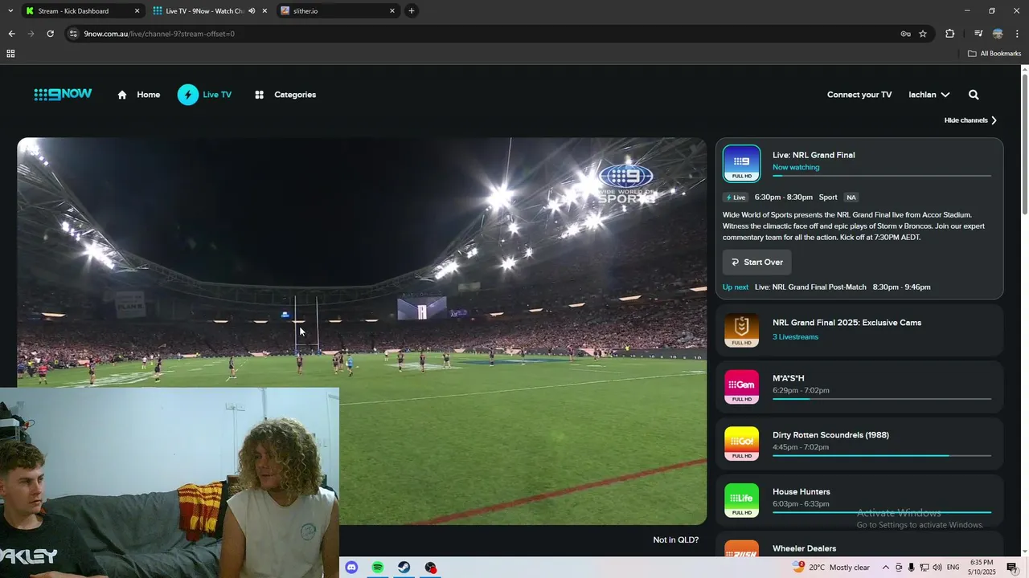This screenshot has height=578, width=1029.
Task: Open the saved passwords key icon
Action: [905, 34]
